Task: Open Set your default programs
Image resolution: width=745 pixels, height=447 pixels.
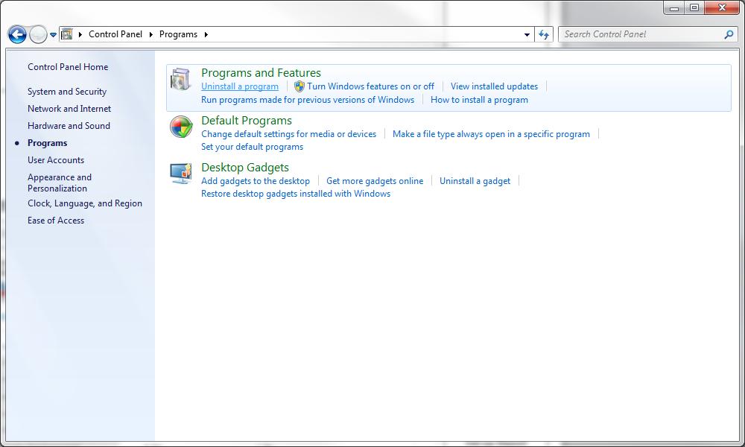Action: point(253,147)
